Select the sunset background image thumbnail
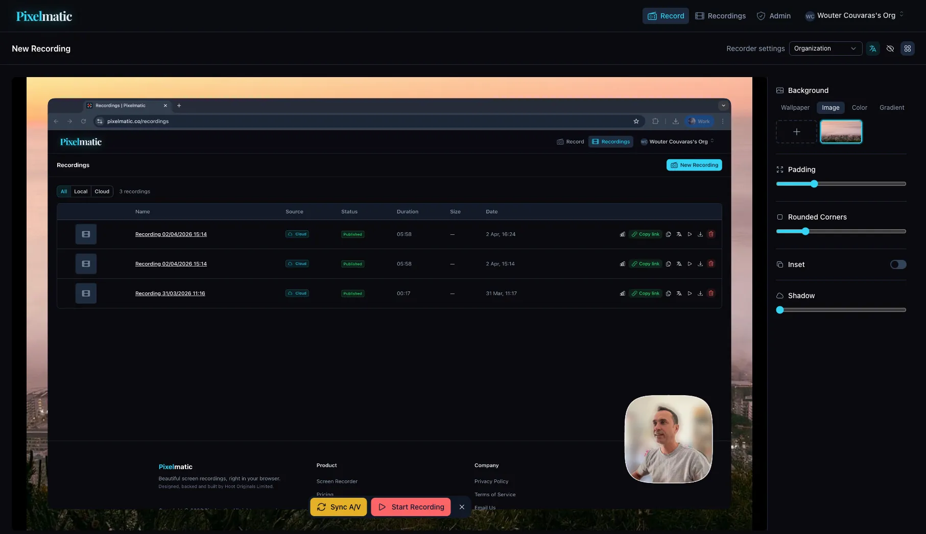This screenshot has height=534, width=926. click(841, 132)
